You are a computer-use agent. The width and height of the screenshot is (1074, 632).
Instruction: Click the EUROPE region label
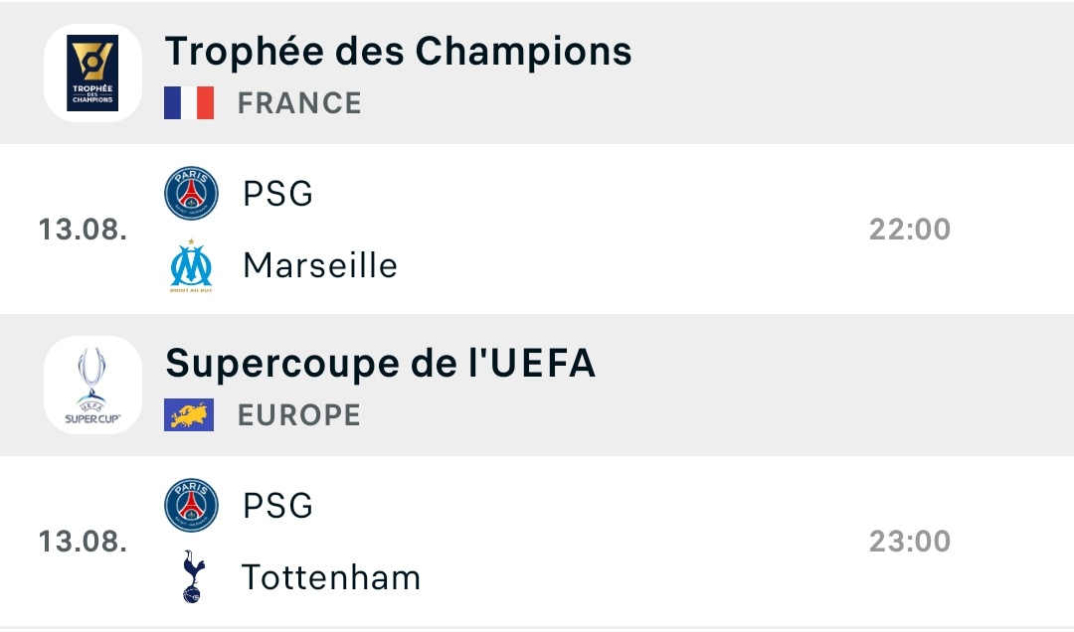[298, 415]
